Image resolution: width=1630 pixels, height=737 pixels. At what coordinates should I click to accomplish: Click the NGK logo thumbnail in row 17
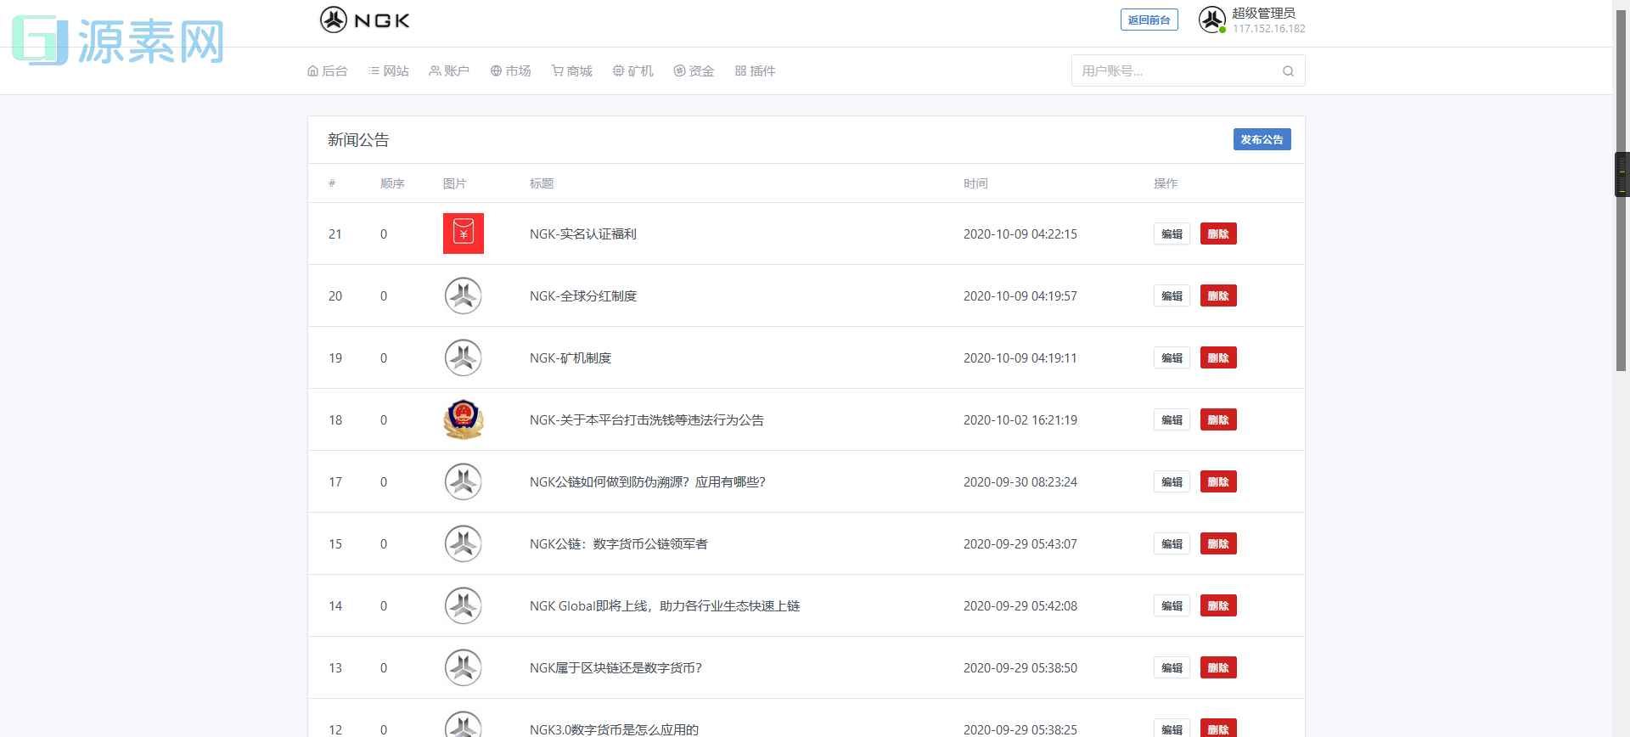point(464,481)
